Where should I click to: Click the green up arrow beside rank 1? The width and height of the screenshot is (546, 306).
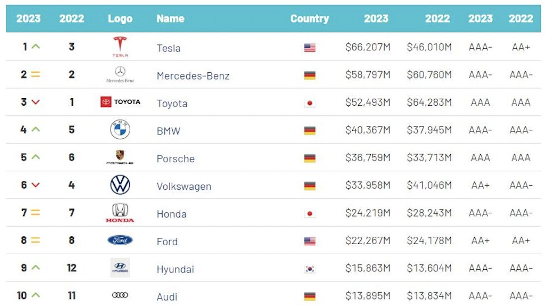point(36,46)
